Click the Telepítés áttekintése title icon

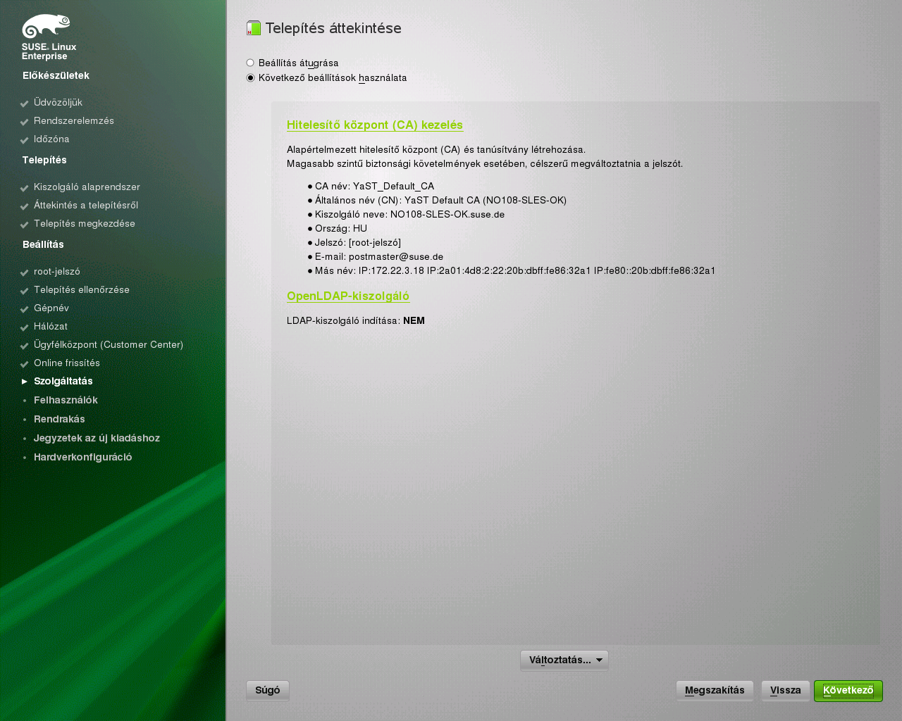point(254,28)
